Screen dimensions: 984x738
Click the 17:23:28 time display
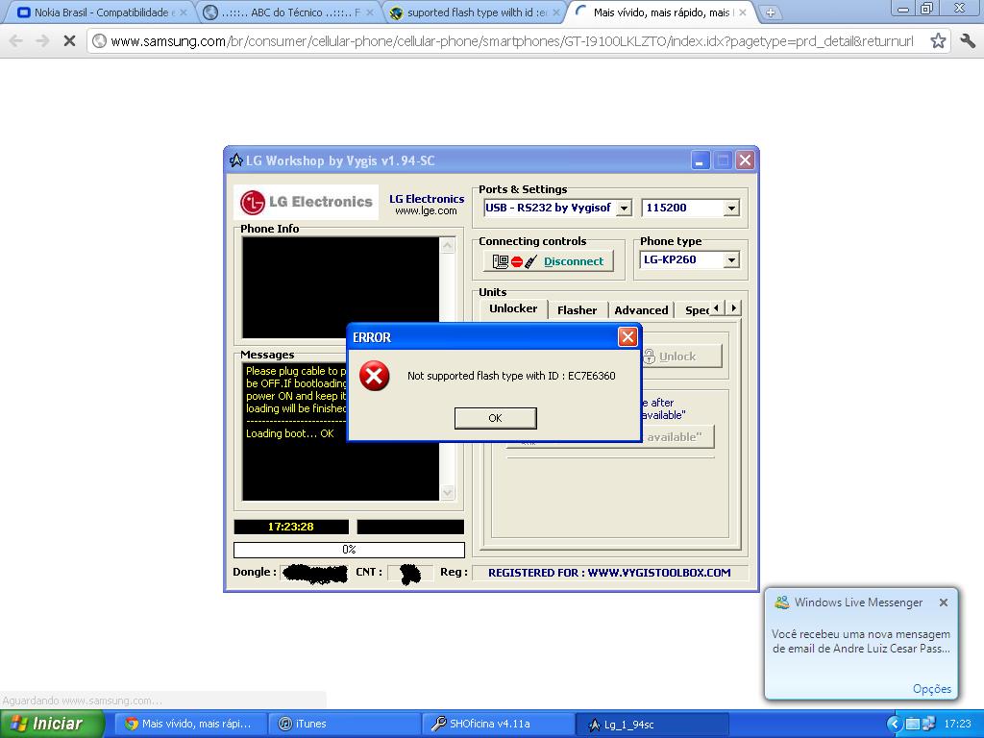tap(290, 527)
